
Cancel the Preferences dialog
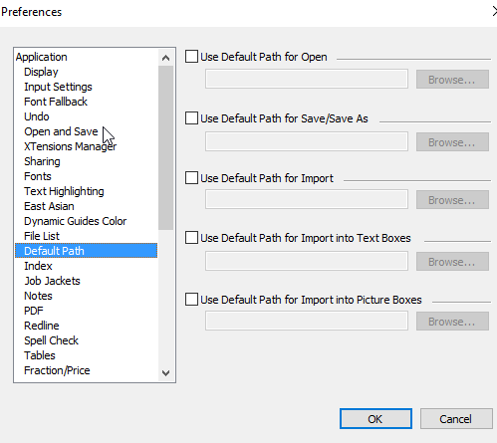pyautogui.click(x=456, y=419)
